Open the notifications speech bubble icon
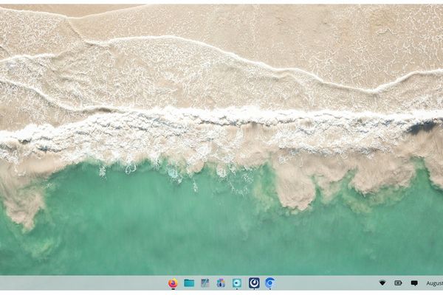 (x=414, y=283)
